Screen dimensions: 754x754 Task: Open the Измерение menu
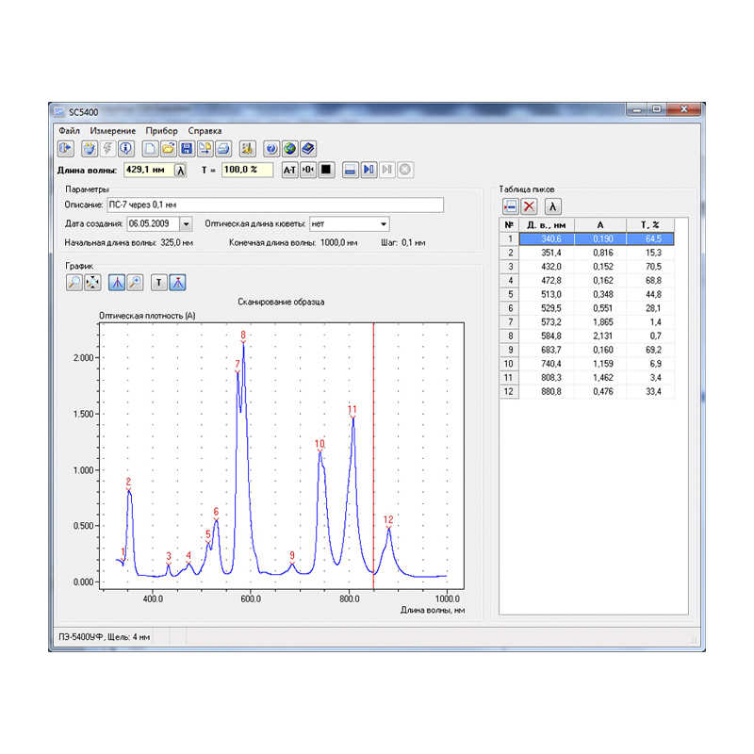coord(113,130)
